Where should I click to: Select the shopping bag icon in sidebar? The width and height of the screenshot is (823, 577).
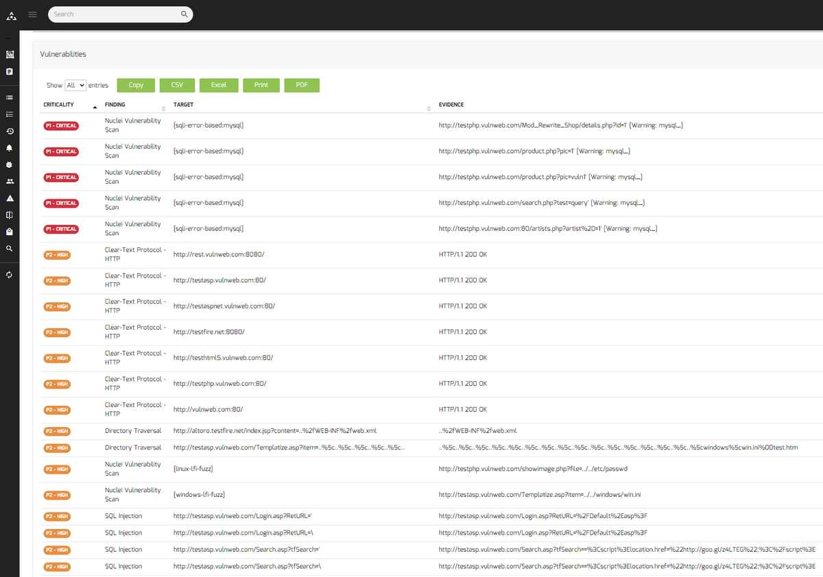[x=10, y=231]
